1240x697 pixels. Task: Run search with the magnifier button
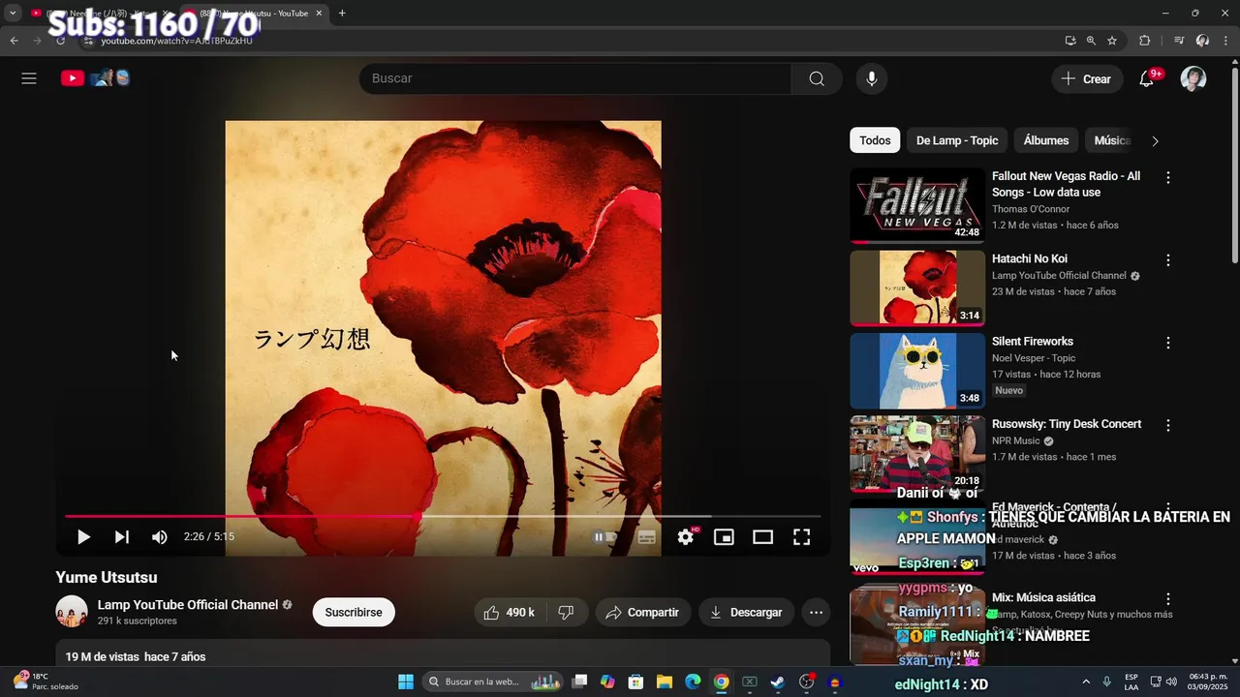(x=817, y=78)
